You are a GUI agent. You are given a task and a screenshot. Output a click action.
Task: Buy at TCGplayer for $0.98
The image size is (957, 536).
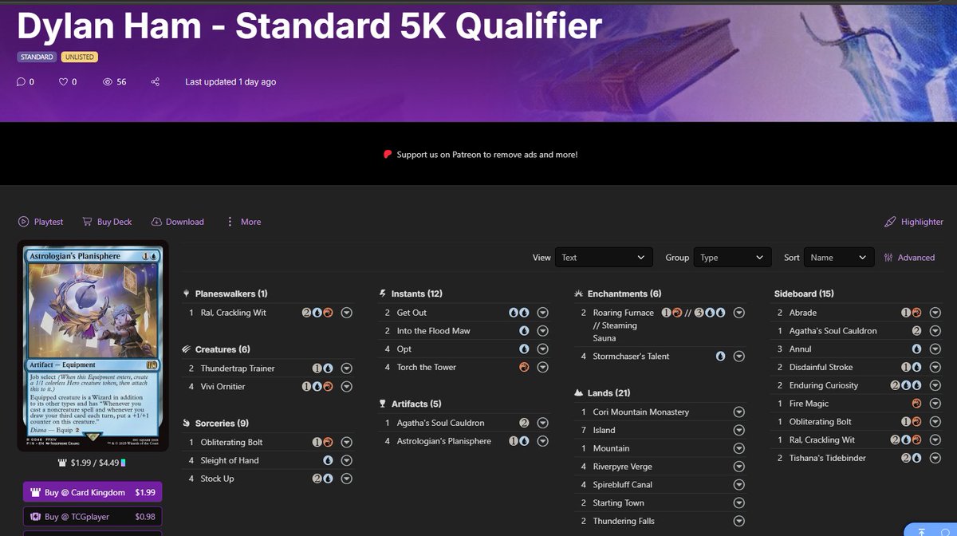pos(93,517)
